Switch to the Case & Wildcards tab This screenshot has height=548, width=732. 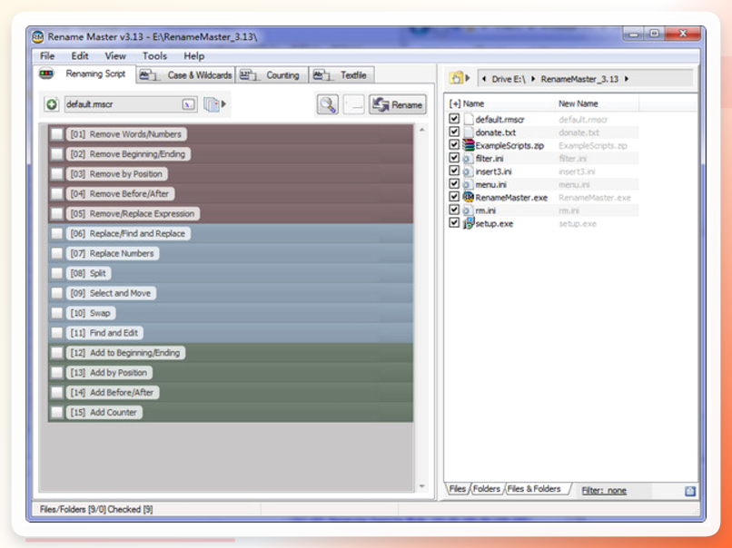coord(186,75)
